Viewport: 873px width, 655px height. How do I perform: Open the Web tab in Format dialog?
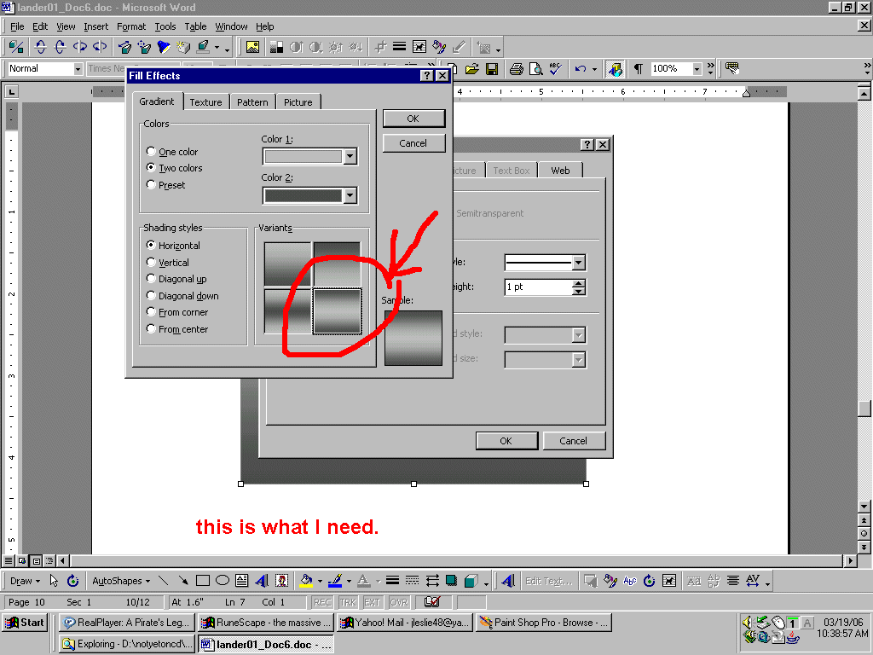tap(560, 171)
